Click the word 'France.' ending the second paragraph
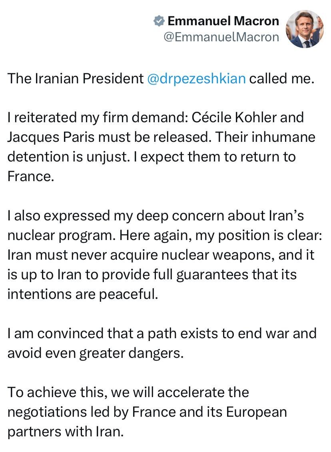The height and width of the screenshot is (452, 331). tap(31, 176)
